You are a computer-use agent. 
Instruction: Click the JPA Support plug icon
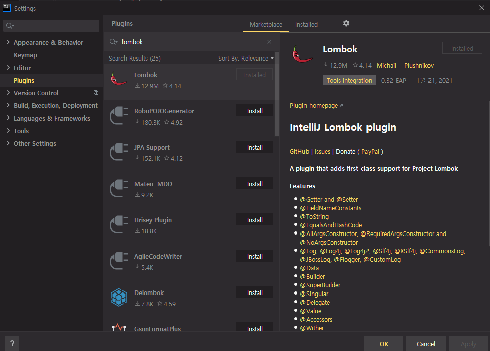tap(119, 152)
